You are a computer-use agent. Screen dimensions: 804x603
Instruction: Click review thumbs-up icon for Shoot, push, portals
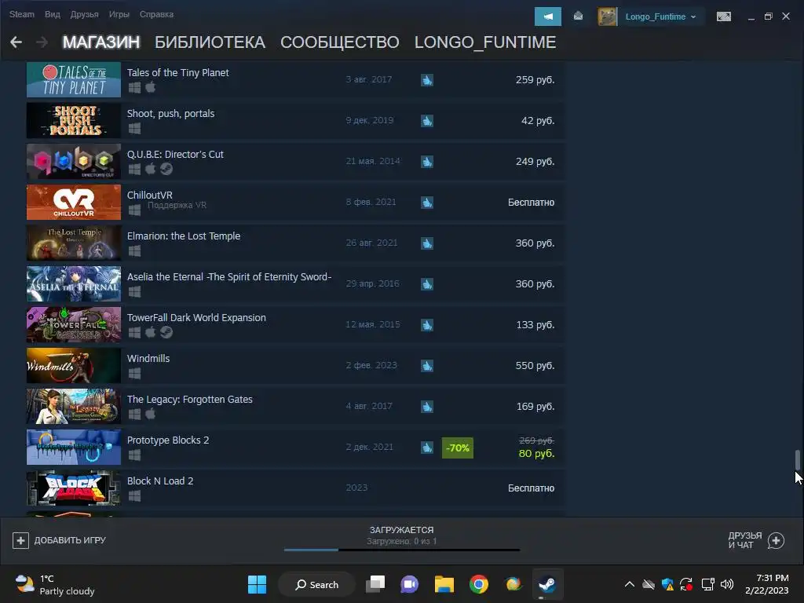pyautogui.click(x=426, y=120)
